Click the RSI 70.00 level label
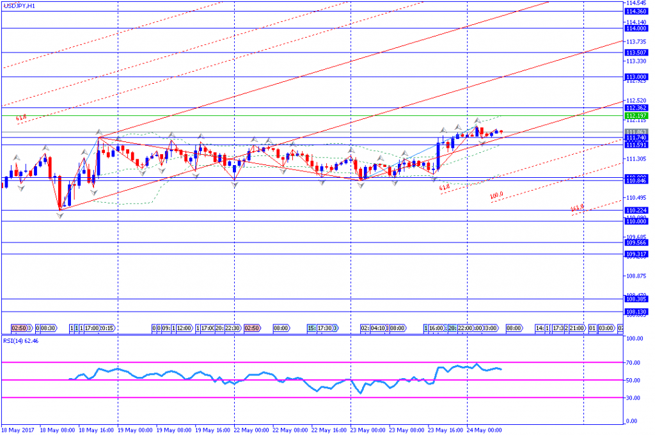 (633, 363)
